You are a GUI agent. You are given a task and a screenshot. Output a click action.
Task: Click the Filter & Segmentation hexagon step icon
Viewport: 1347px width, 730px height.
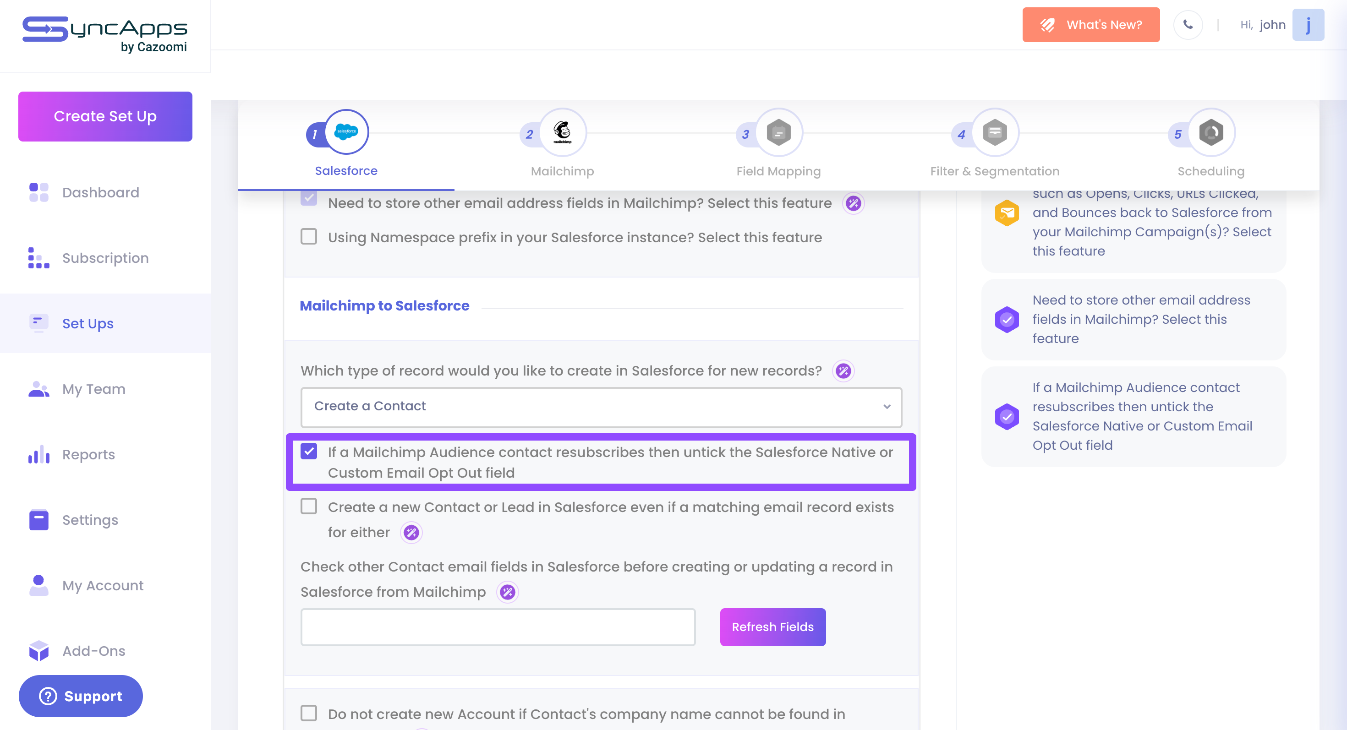tap(995, 132)
